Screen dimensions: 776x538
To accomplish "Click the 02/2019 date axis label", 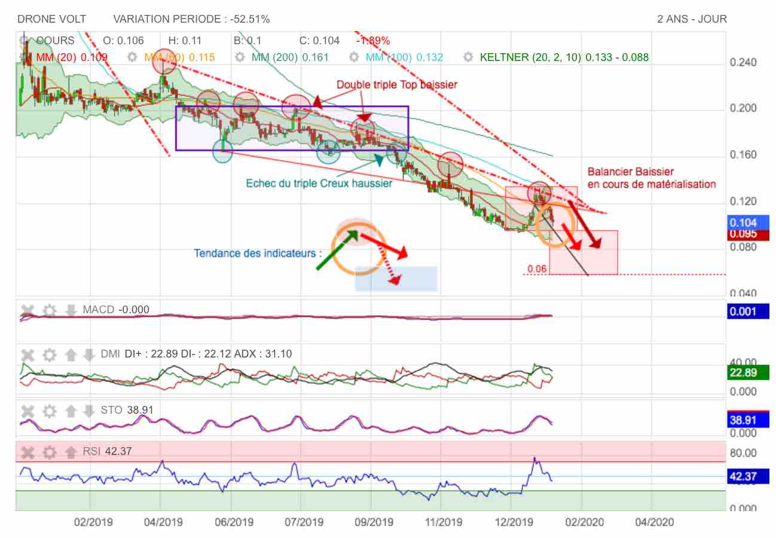I will (93, 522).
